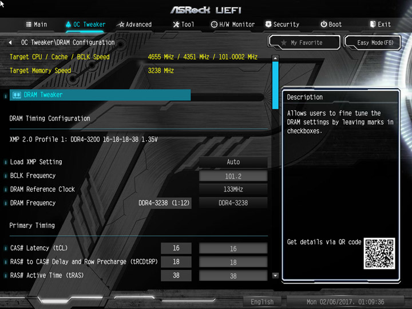This screenshot has width=412, height=309.
Task: Click the Advanced tab star icon
Action: point(120,25)
